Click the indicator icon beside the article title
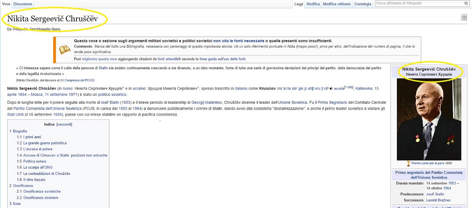Viewport: 472px width, 208px height. tap(464, 17)
